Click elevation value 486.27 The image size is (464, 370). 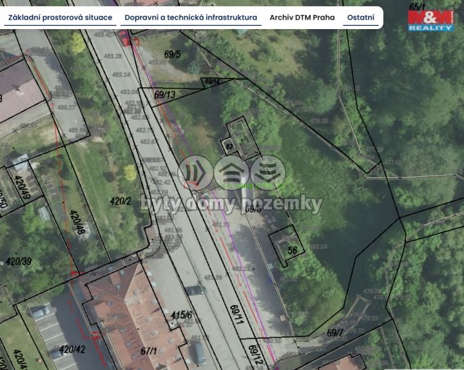point(66,107)
